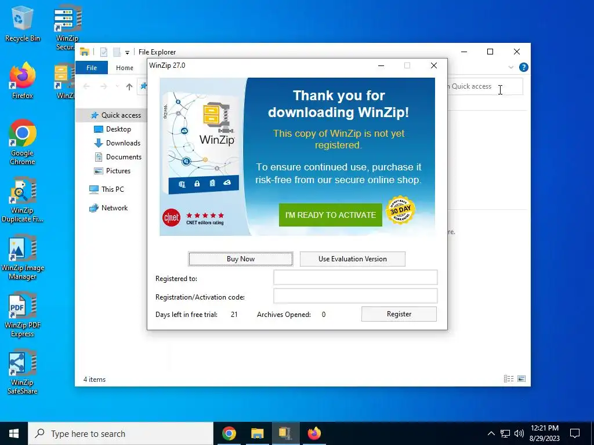Click the WinZip product box image
594x445 pixels.
(x=201, y=143)
